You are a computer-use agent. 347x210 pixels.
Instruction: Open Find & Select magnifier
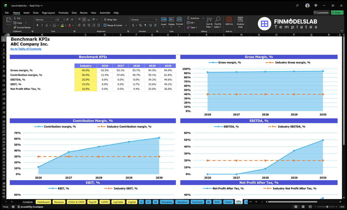(x=218, y=22)
